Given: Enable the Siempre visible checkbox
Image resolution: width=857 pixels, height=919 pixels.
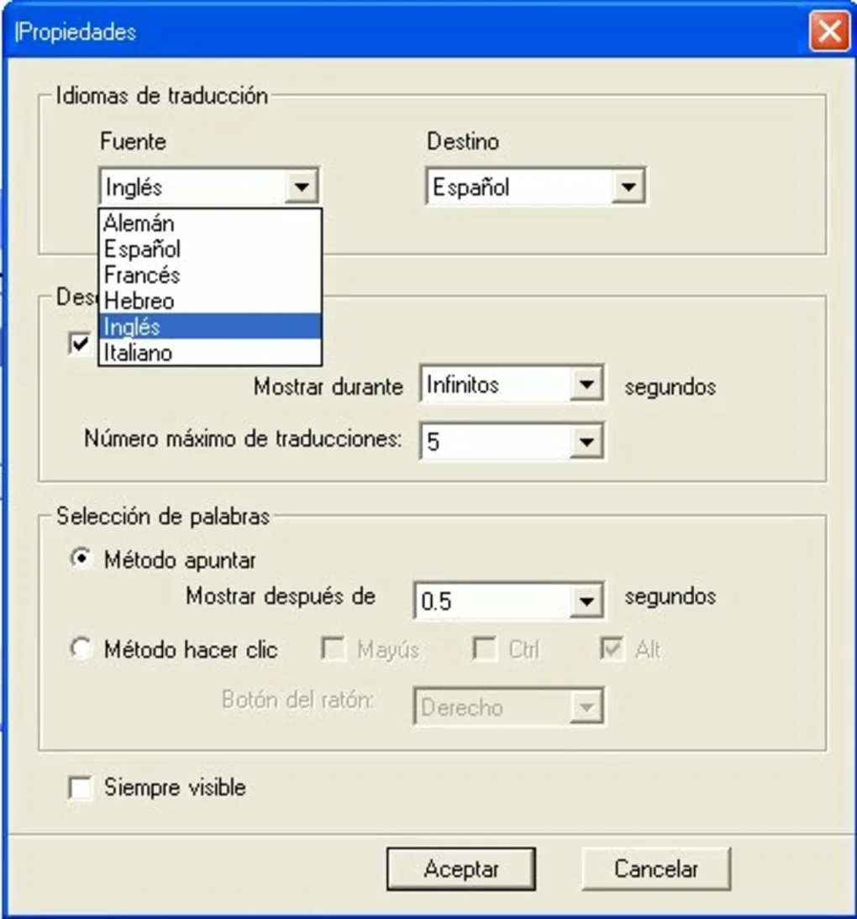Looking at the screenshot, I should (x=80, y=788).
